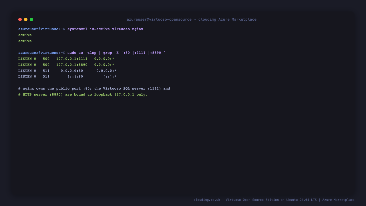Image resolution: width=366 pixels, height=206 pixels.
Task: Click the second 'active' output line
Action: [25, 41]
